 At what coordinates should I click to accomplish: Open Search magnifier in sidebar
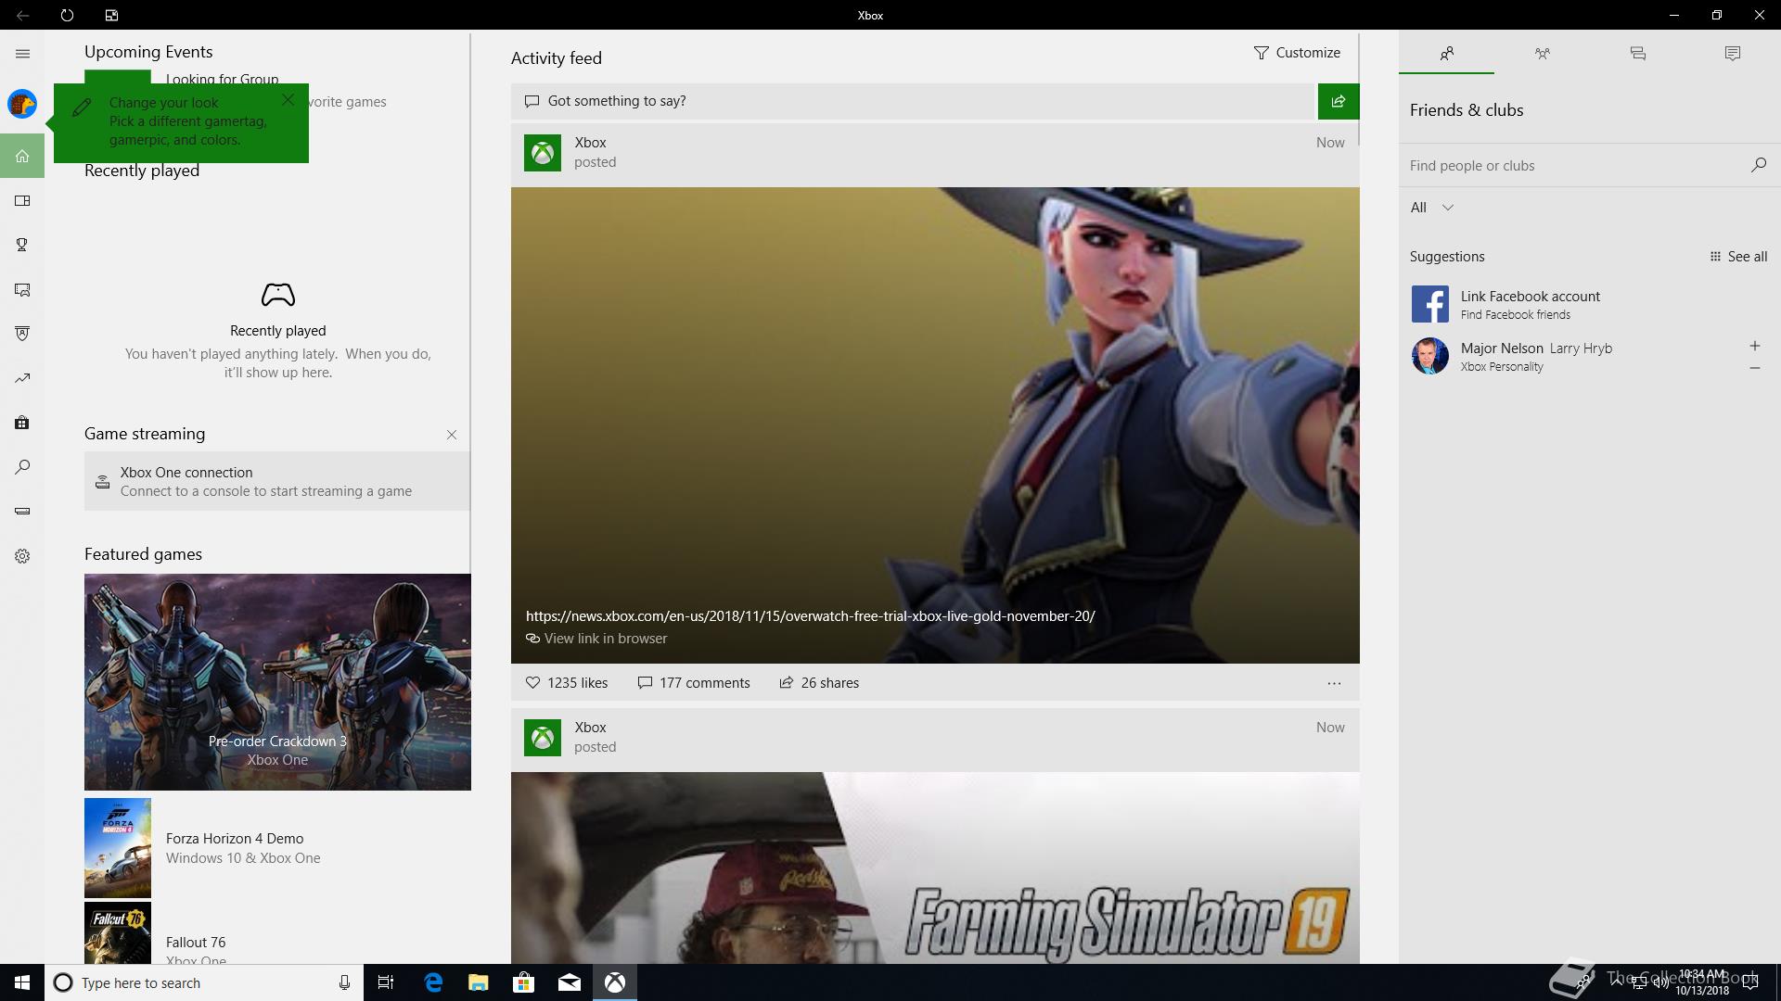tap(22, 467)
